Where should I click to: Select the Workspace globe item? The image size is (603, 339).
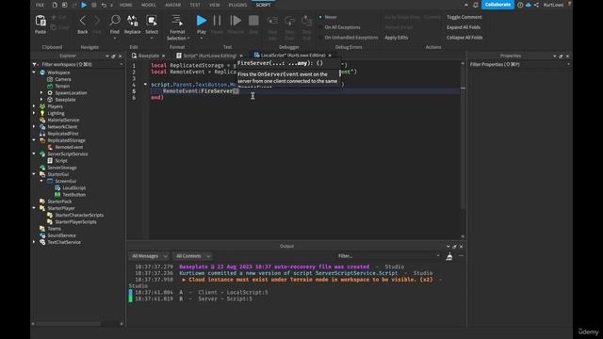(58, 73)
